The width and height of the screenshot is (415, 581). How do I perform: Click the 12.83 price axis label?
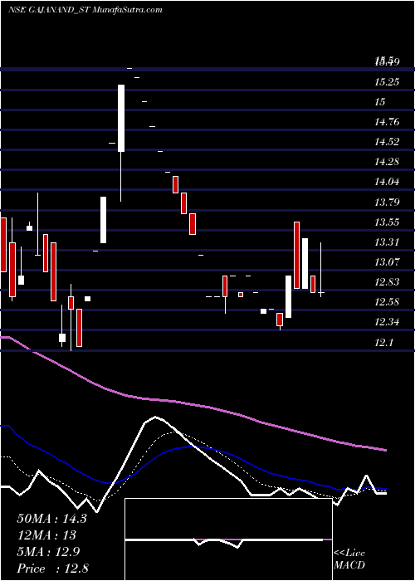(x=387, y=282)
